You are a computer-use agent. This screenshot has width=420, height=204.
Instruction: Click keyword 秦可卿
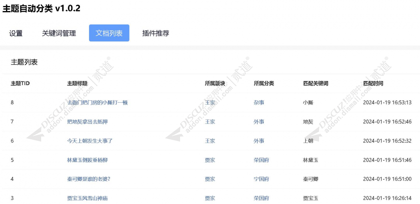(x=311, y=179)
